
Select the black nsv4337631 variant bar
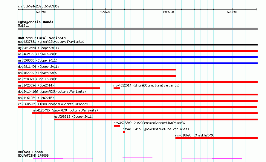click(x=137, y=45)
